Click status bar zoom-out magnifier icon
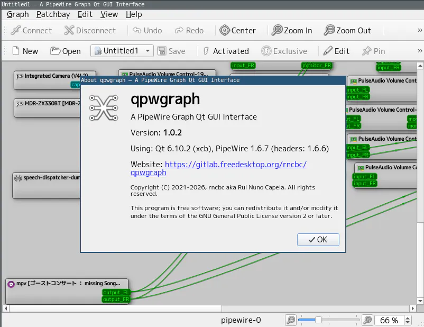Image resolution: width=424 pixels, height=327 pixels. click(291, 320)
